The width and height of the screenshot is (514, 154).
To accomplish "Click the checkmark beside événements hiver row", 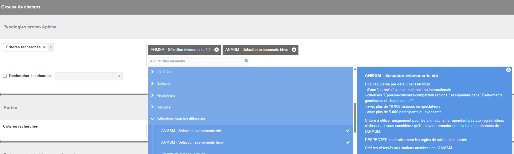I will click(348, 142).
